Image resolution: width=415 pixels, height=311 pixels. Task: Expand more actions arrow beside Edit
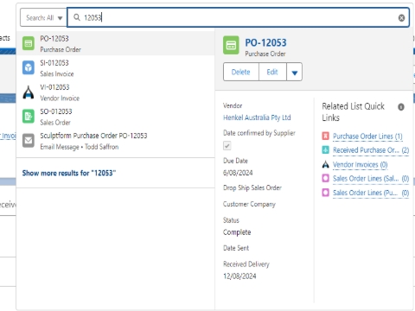[x=294, y=72]
